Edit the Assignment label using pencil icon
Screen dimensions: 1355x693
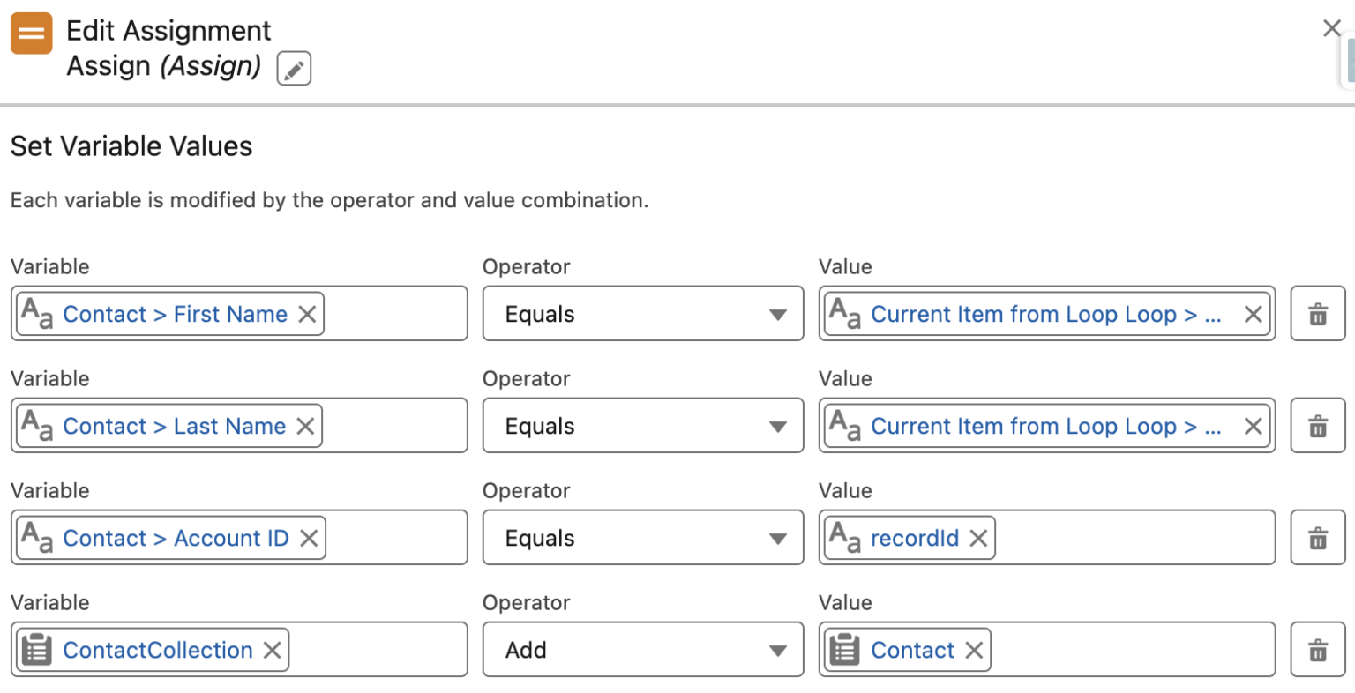coord(292,67)
